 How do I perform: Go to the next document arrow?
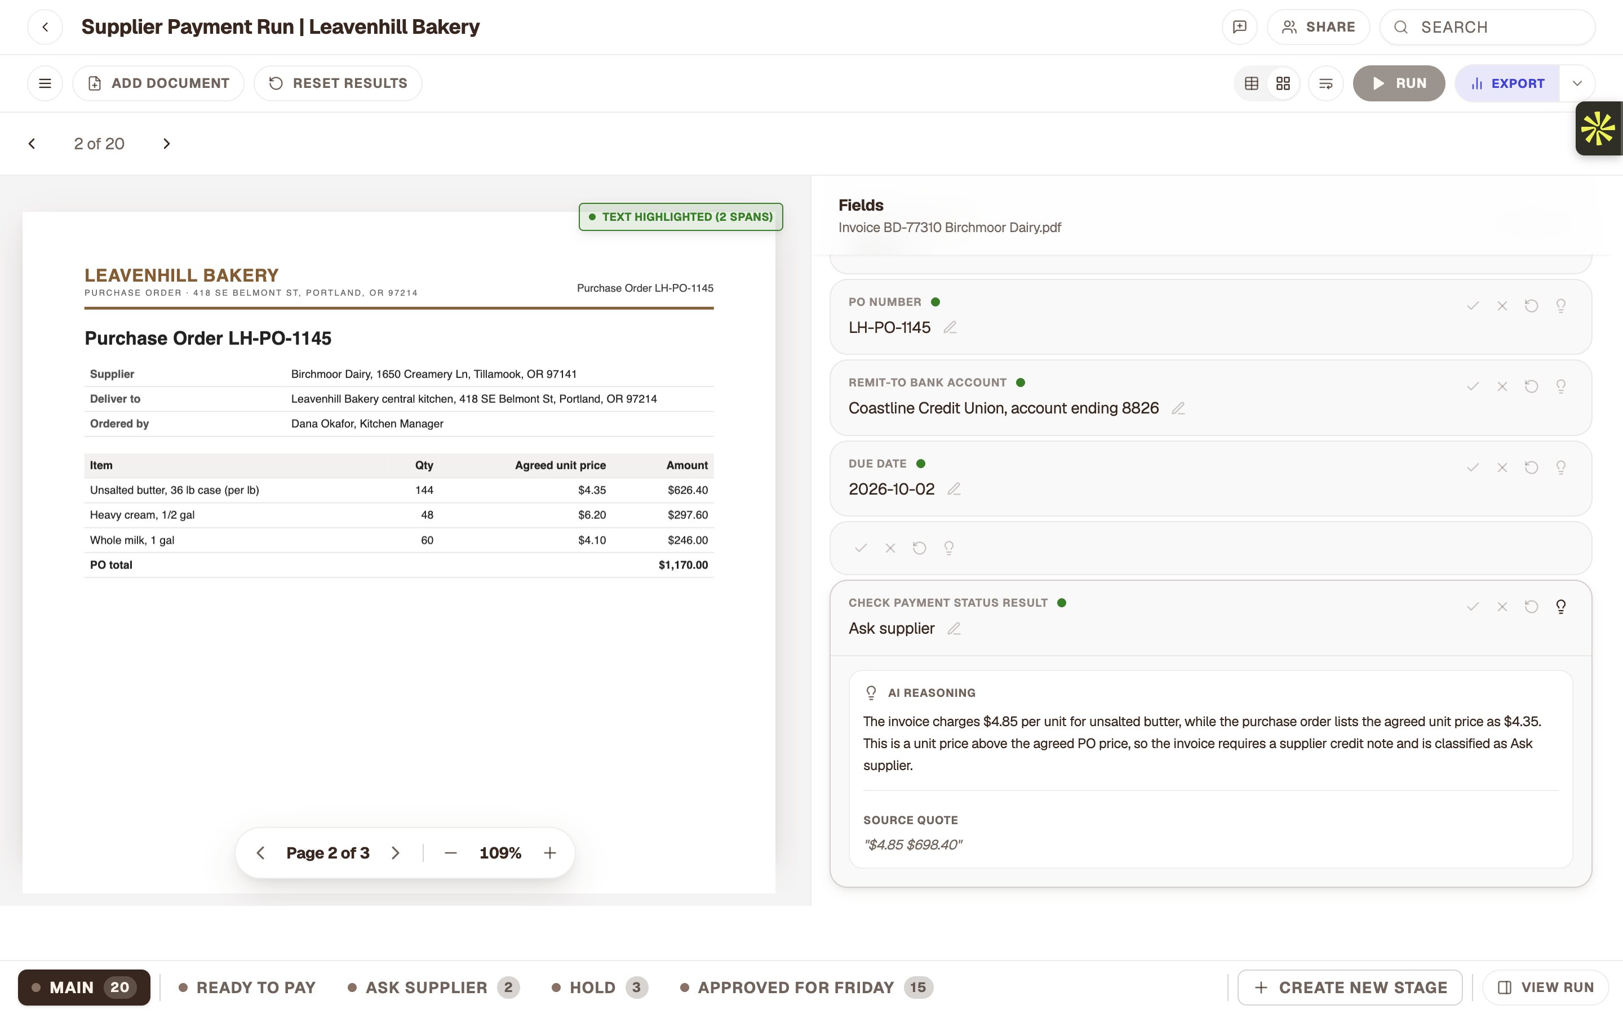166,144
